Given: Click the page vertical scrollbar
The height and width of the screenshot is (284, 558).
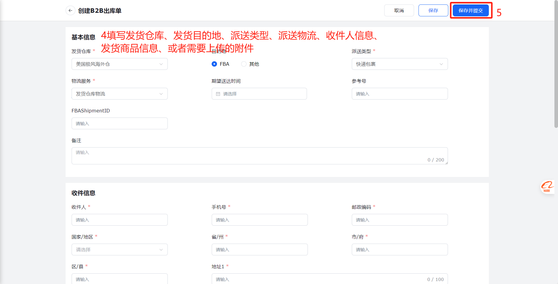Looking at the screenshot, I should (x=556, y=64).
